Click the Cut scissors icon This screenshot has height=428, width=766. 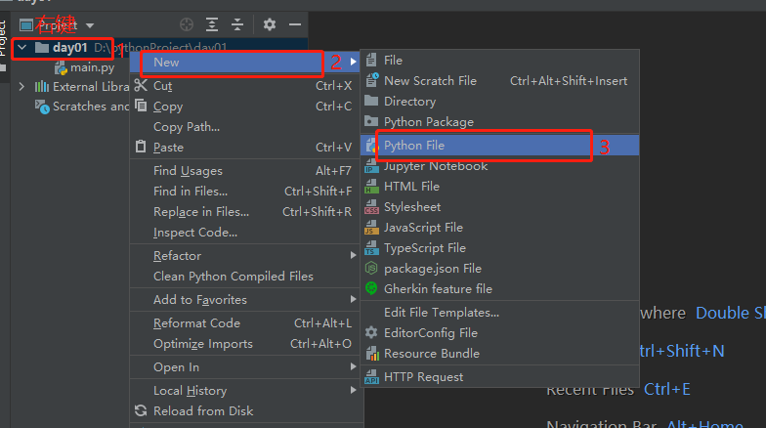[x=141, y=86]
